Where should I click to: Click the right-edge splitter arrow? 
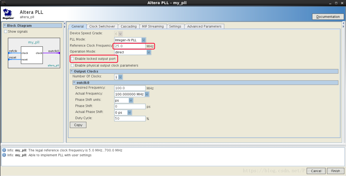point(343,27)
